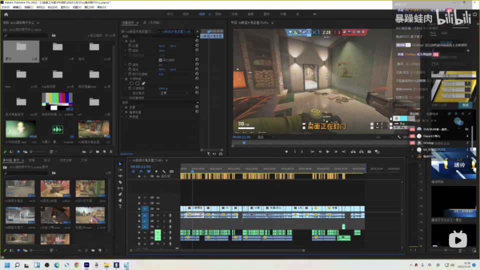Toggle V2 track visibility eye
Viewport: 480px width, 270px height.
pyautogui.click(x=158, y=203)
